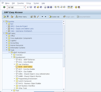The image size is (101, 92).
Task: Click the green Enter checkmark icon
Action: [x=4, y=7]
